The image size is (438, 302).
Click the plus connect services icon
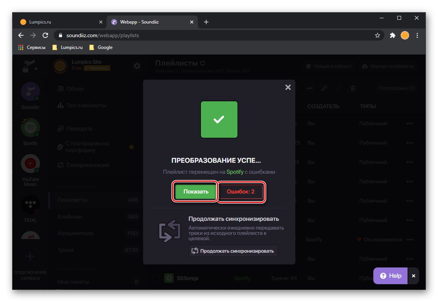(x=30, y=256)
